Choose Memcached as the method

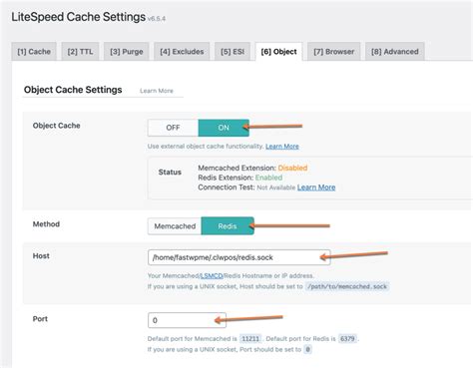pyautogui.click(x=175, y=226)
